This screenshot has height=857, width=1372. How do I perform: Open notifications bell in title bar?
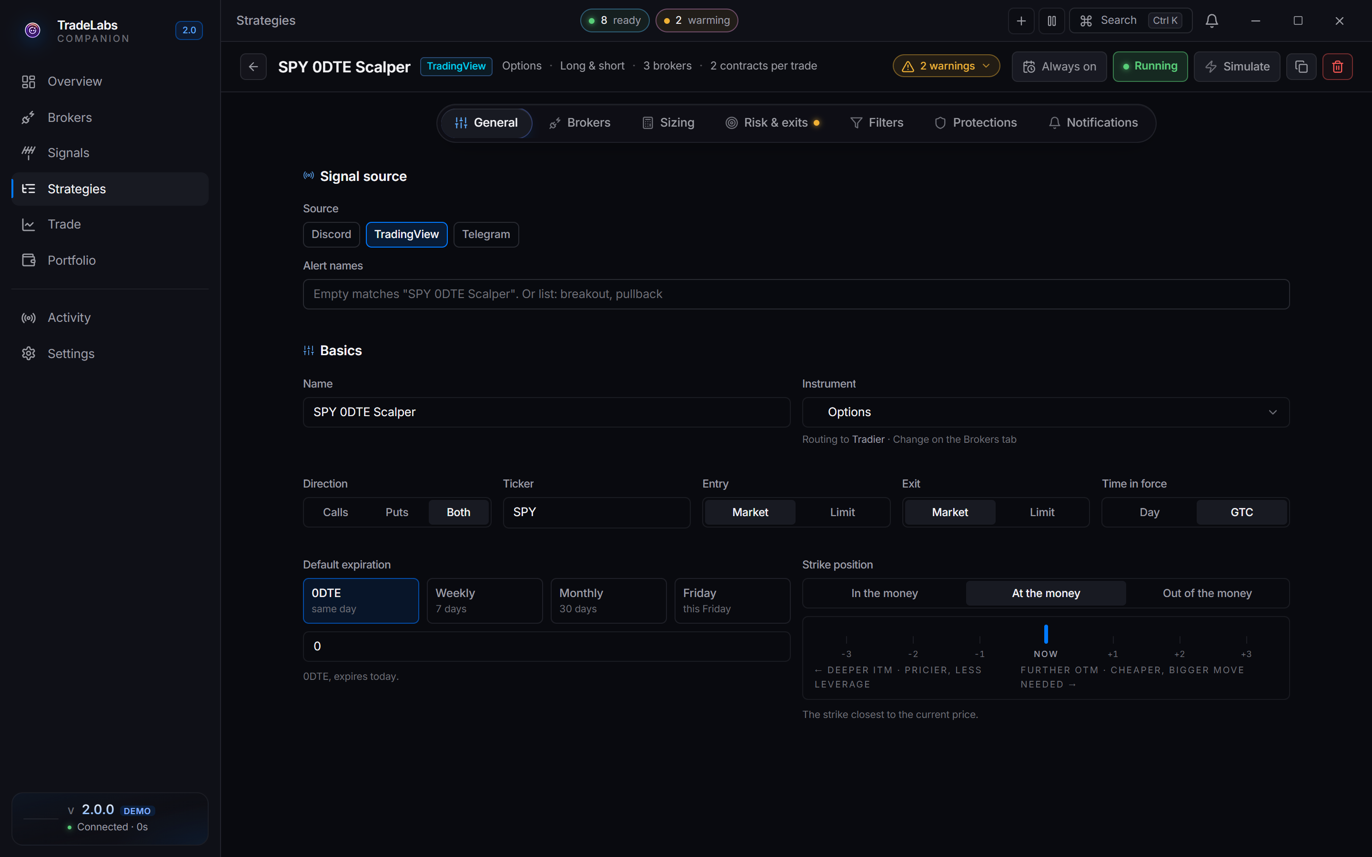click(1211, 21)
